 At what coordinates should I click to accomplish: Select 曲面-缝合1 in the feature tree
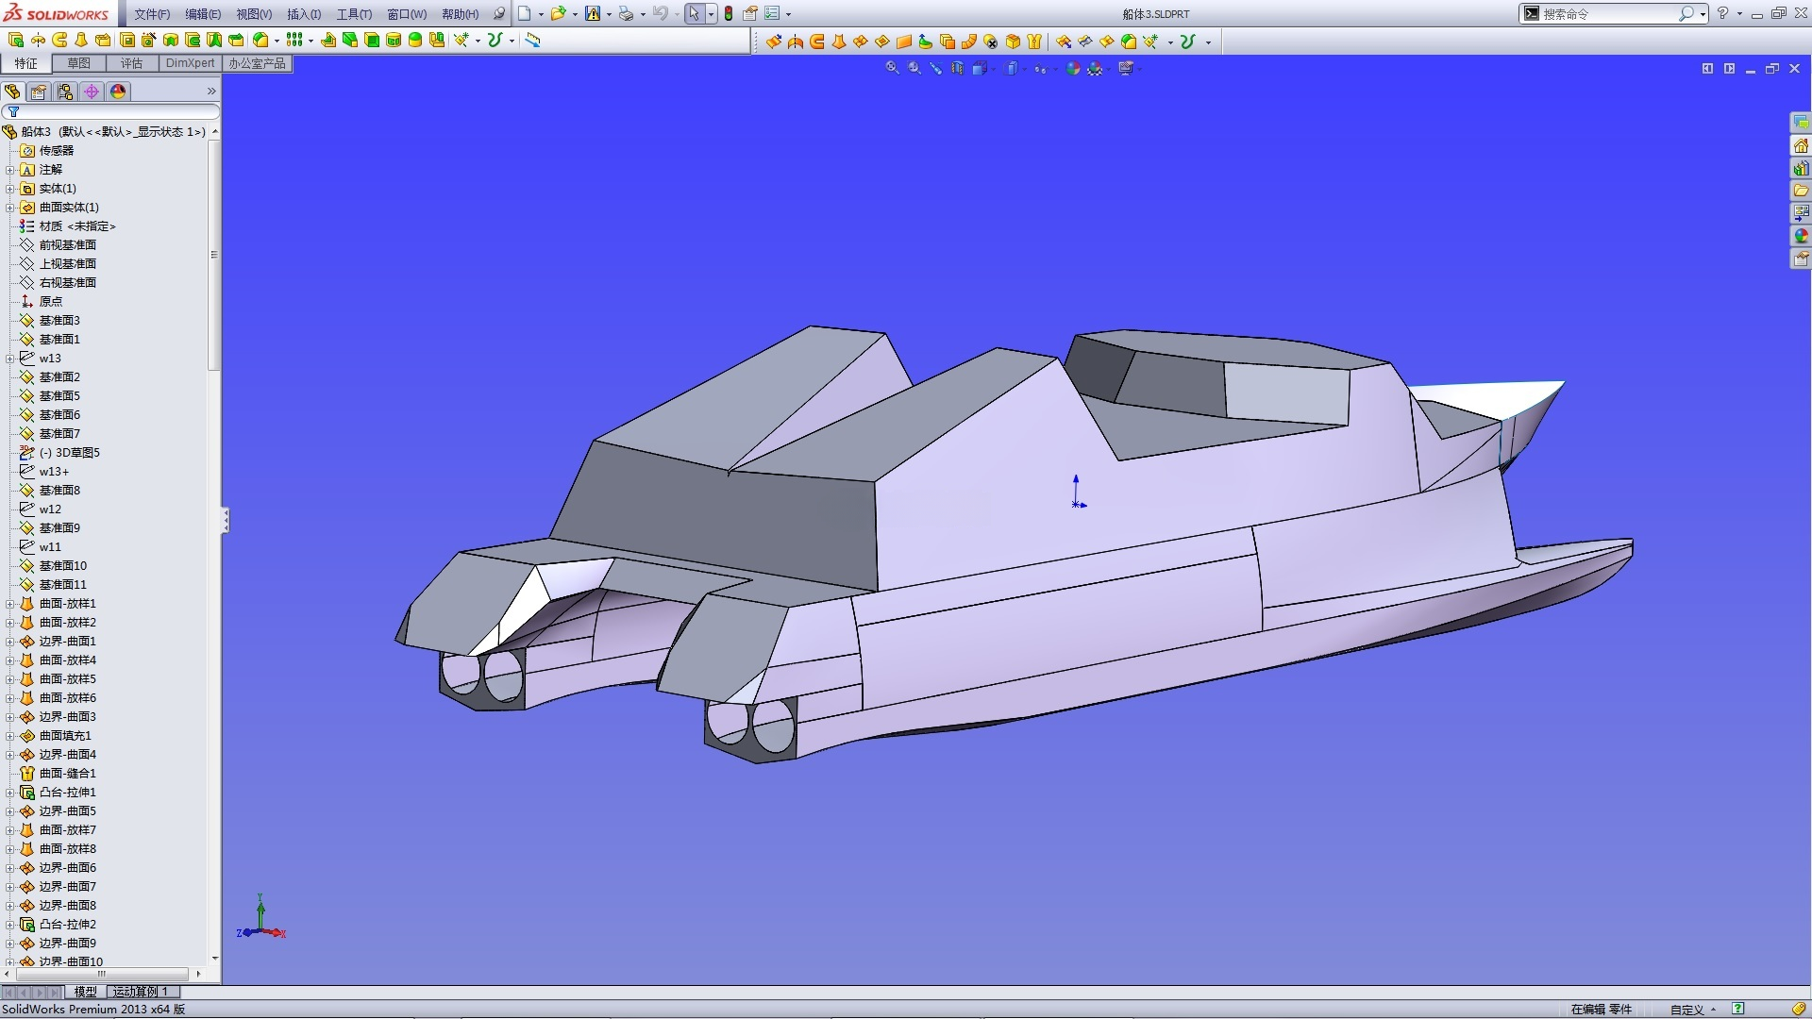[x=67, y=774]
